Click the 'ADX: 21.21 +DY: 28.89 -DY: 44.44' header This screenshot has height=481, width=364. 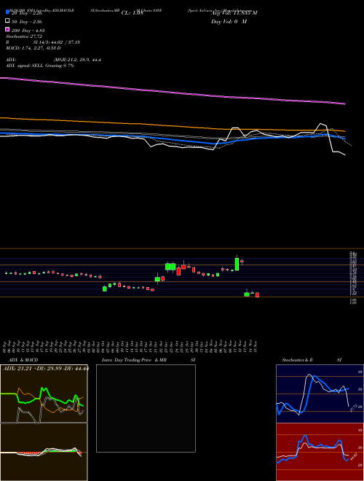pos(46,368)
